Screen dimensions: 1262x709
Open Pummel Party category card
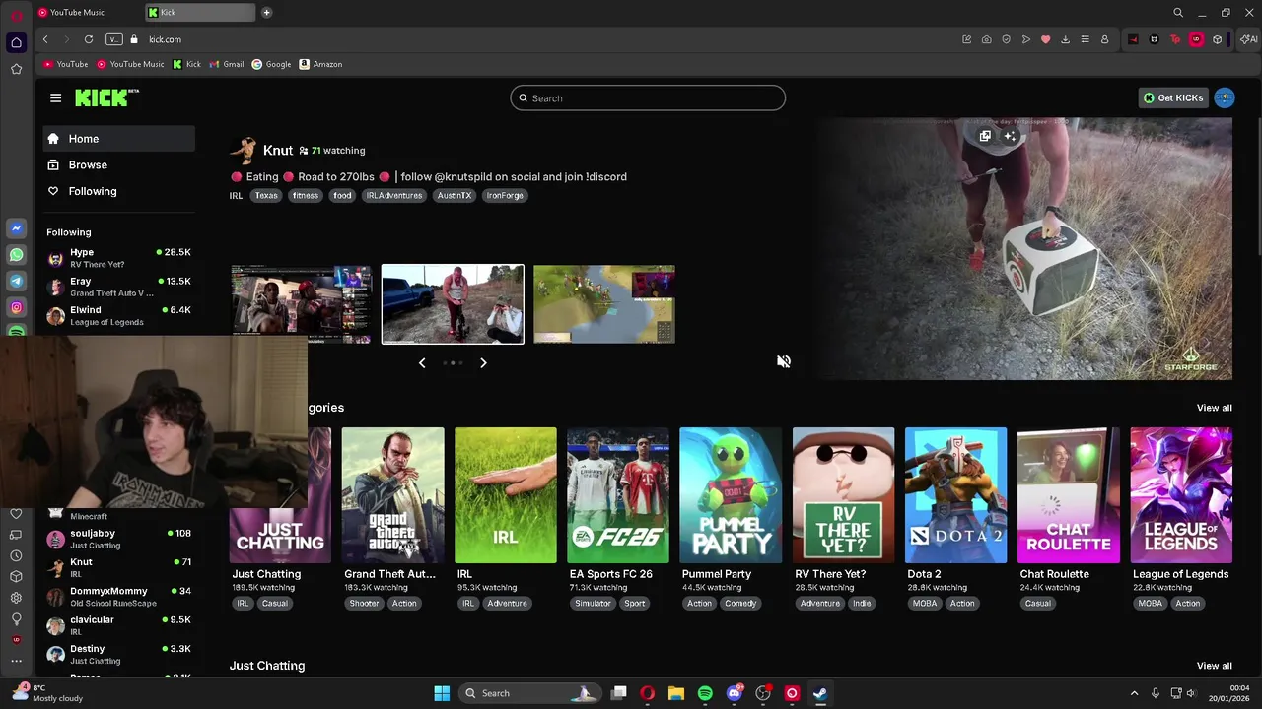(731, 495)
